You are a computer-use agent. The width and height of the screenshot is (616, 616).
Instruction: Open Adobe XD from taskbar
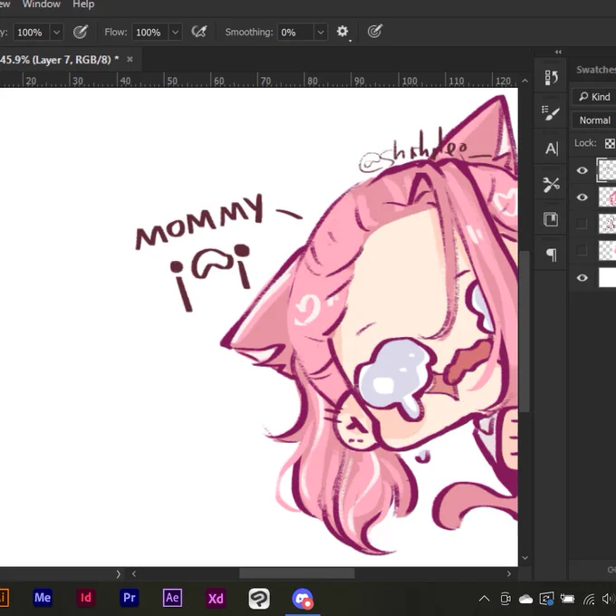[x=216, y=598]
